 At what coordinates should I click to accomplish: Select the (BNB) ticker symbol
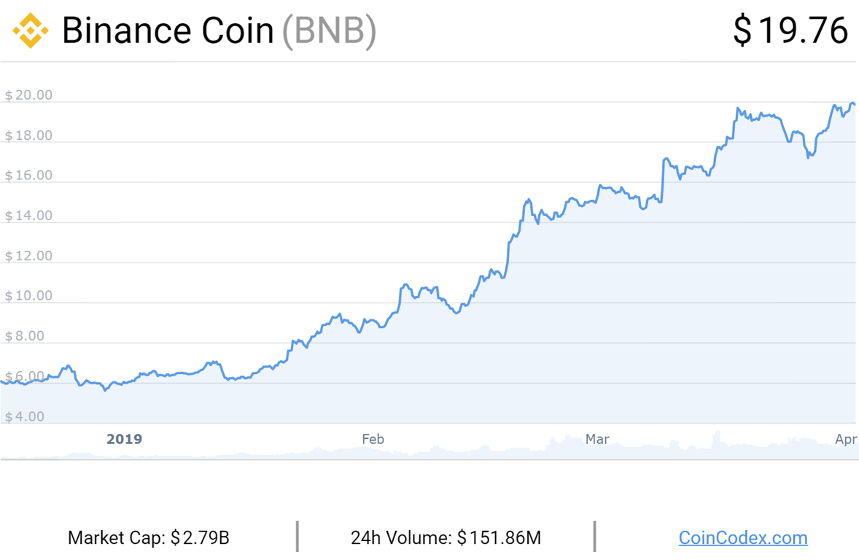tap(330, 31)
